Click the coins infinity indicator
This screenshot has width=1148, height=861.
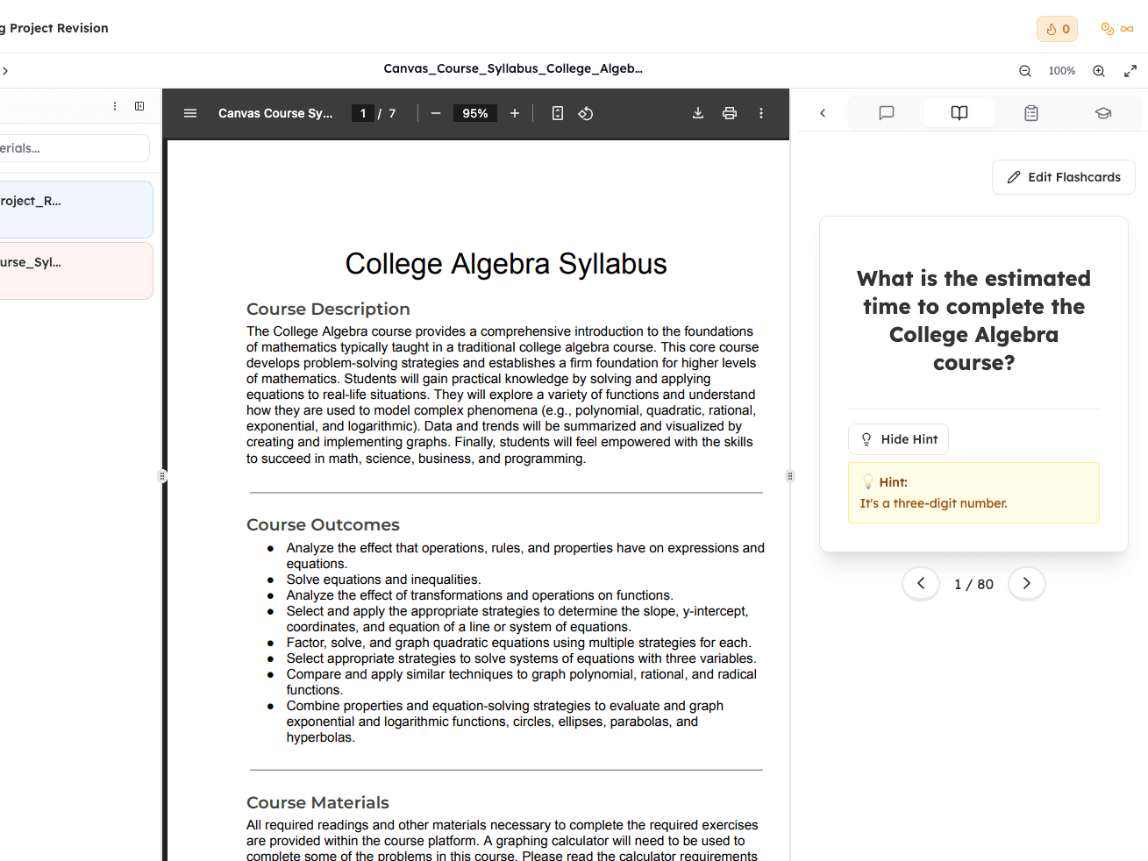click(x=1117, y=29)
